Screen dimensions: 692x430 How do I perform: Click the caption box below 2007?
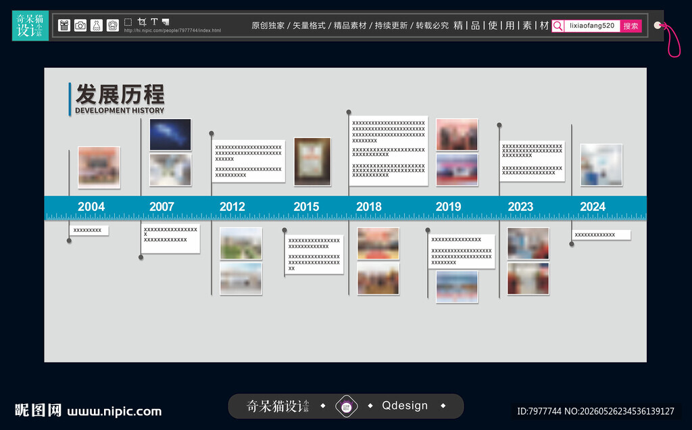[x=170, y=239]
